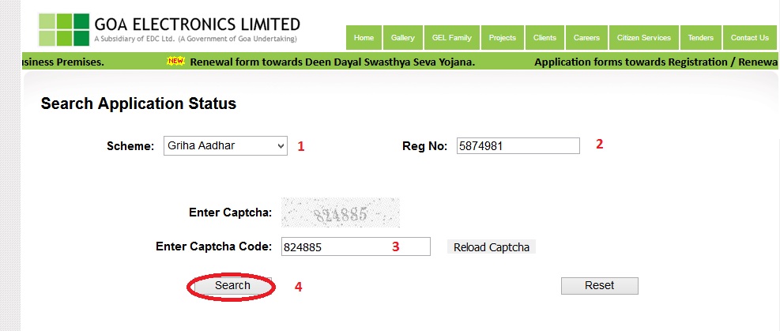This screenshot has width=780, height=331.
Task: Open the Contact Us page
Action: tap(749, 38)
